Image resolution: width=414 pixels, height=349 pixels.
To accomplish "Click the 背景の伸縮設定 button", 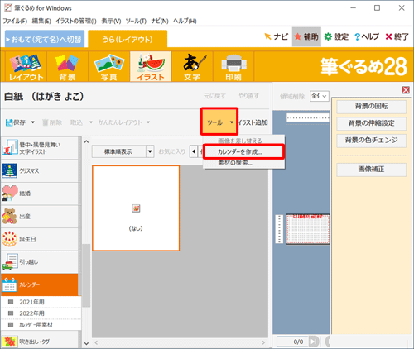I will (371, 123).
